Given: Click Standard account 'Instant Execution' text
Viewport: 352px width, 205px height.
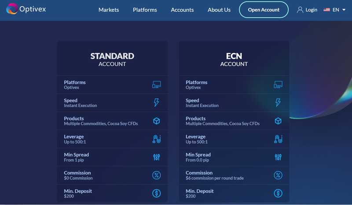Looking at the screenshot, I should pyautogui.click(x=81, y=106).
